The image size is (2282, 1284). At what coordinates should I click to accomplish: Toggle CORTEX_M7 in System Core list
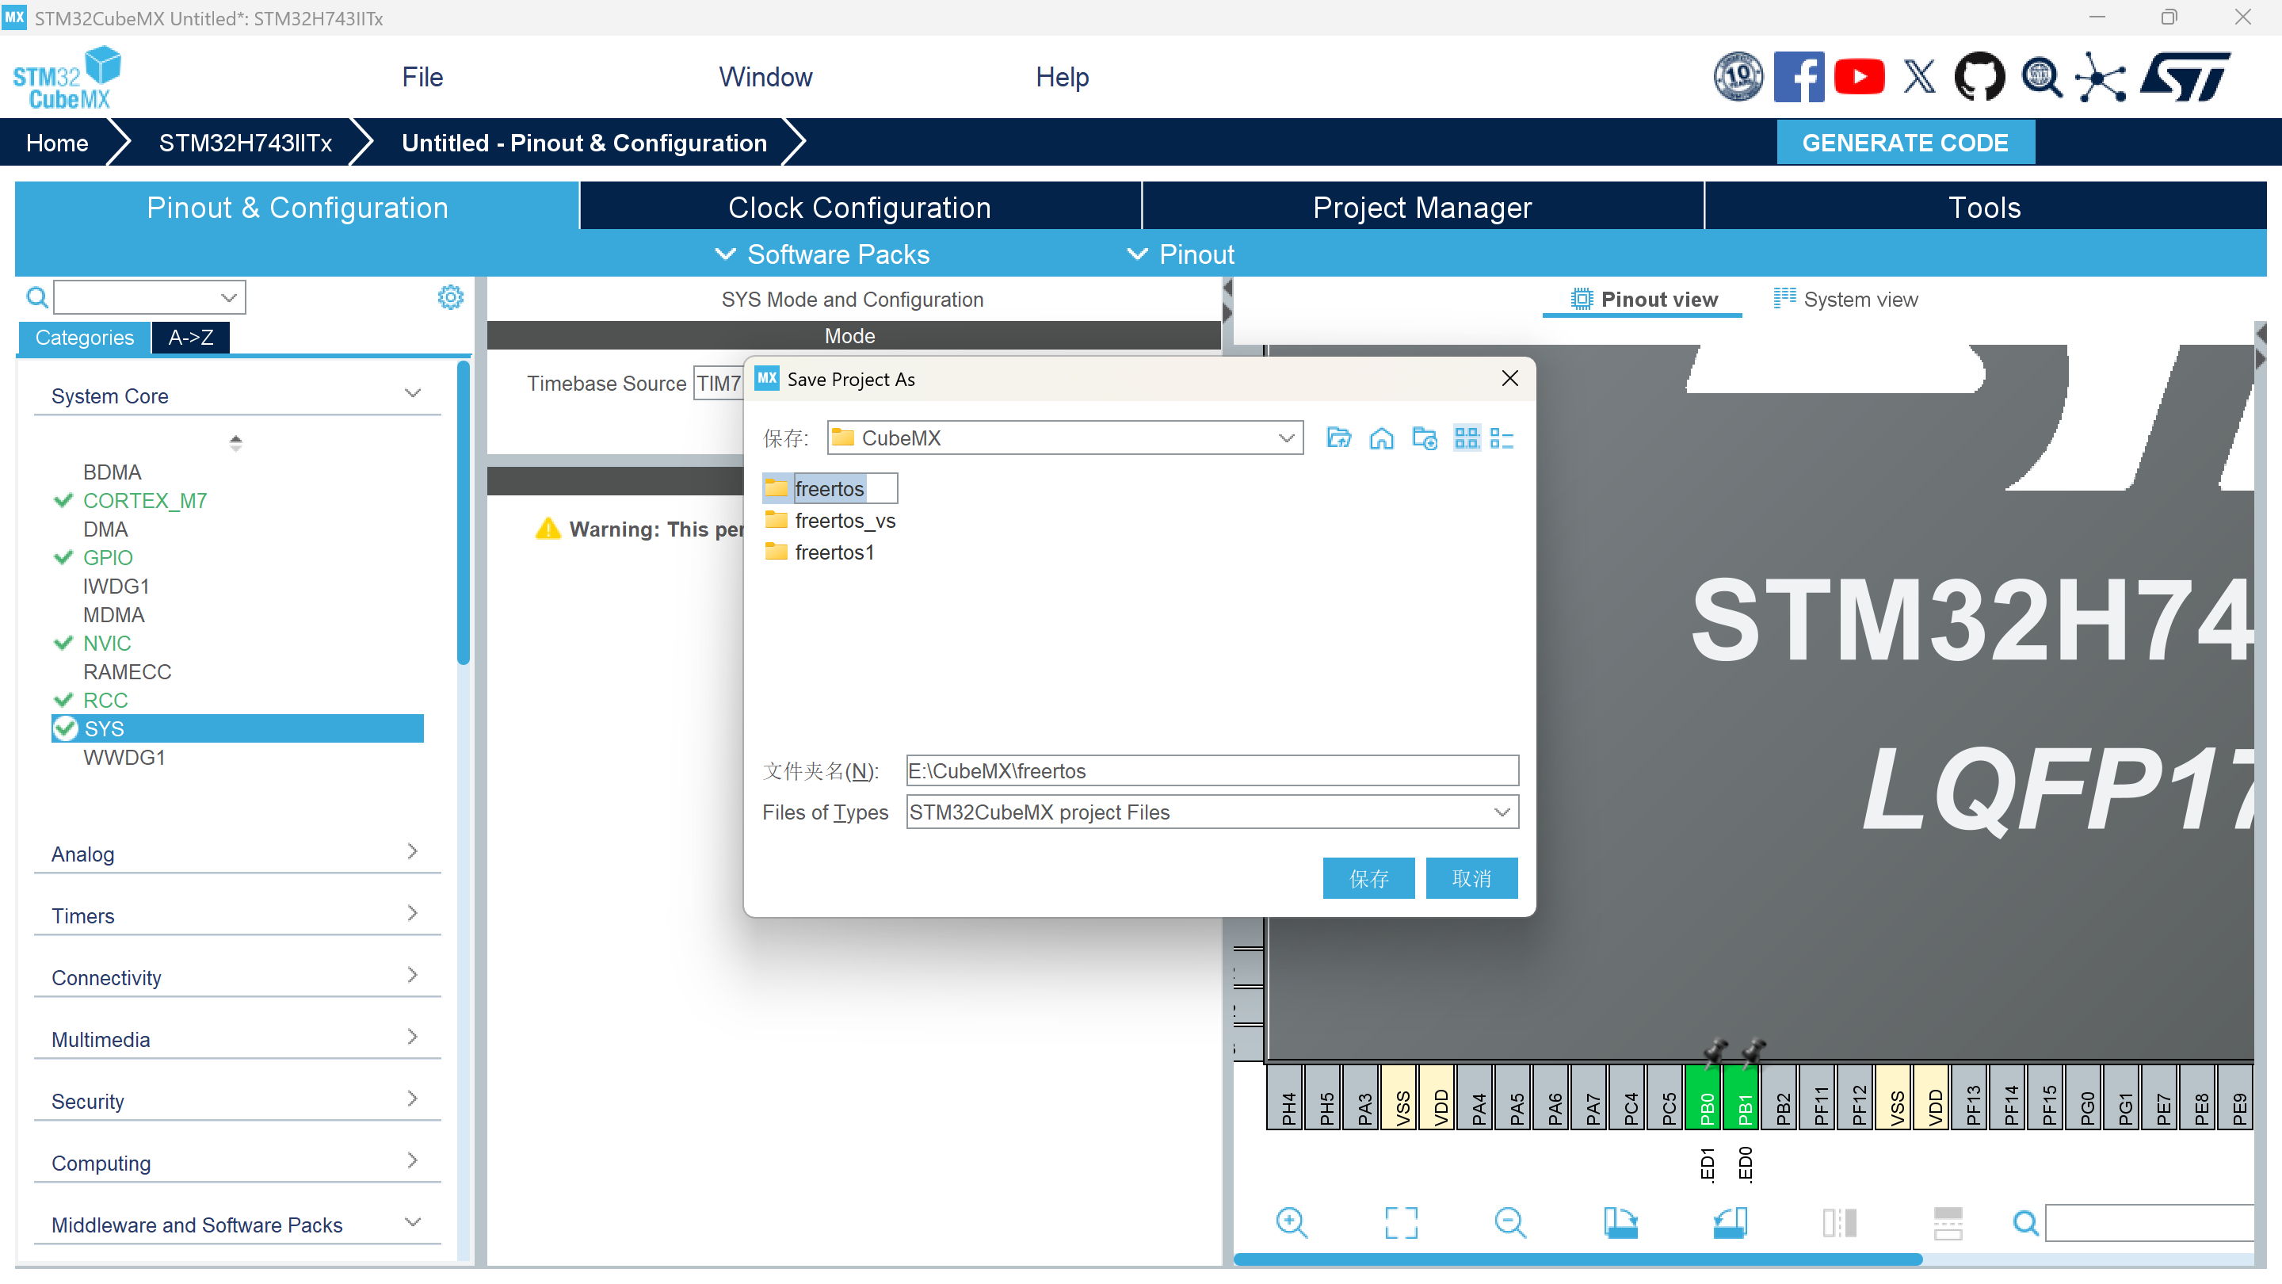144,501
